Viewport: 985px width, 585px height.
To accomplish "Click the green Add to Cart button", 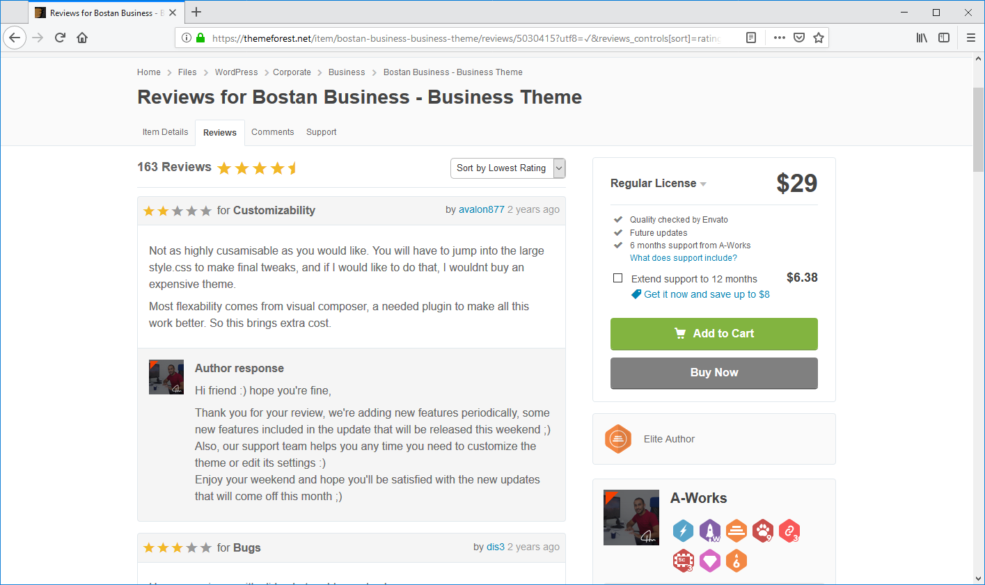I will click(x=714, y=334).
